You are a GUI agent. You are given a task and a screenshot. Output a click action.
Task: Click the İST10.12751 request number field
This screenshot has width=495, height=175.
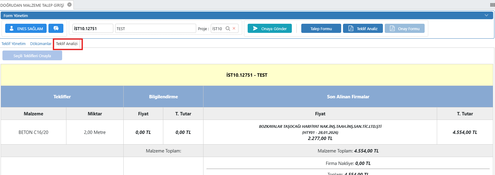(93, 29)
